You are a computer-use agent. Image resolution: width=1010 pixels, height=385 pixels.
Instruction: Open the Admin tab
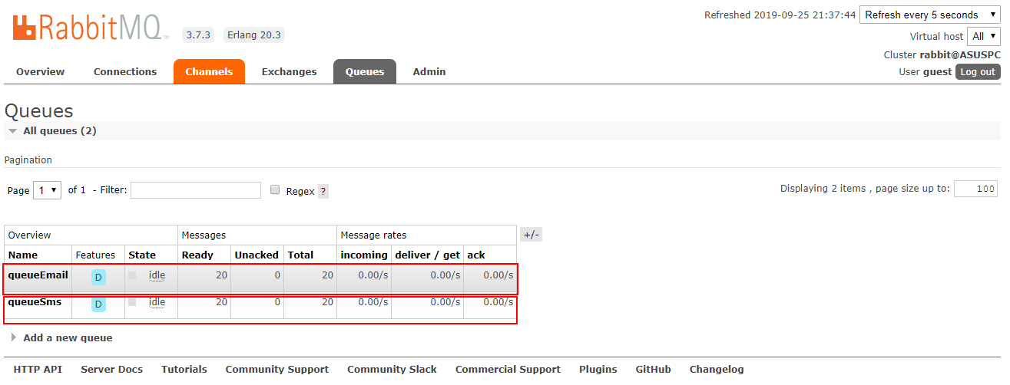[429, 71]
